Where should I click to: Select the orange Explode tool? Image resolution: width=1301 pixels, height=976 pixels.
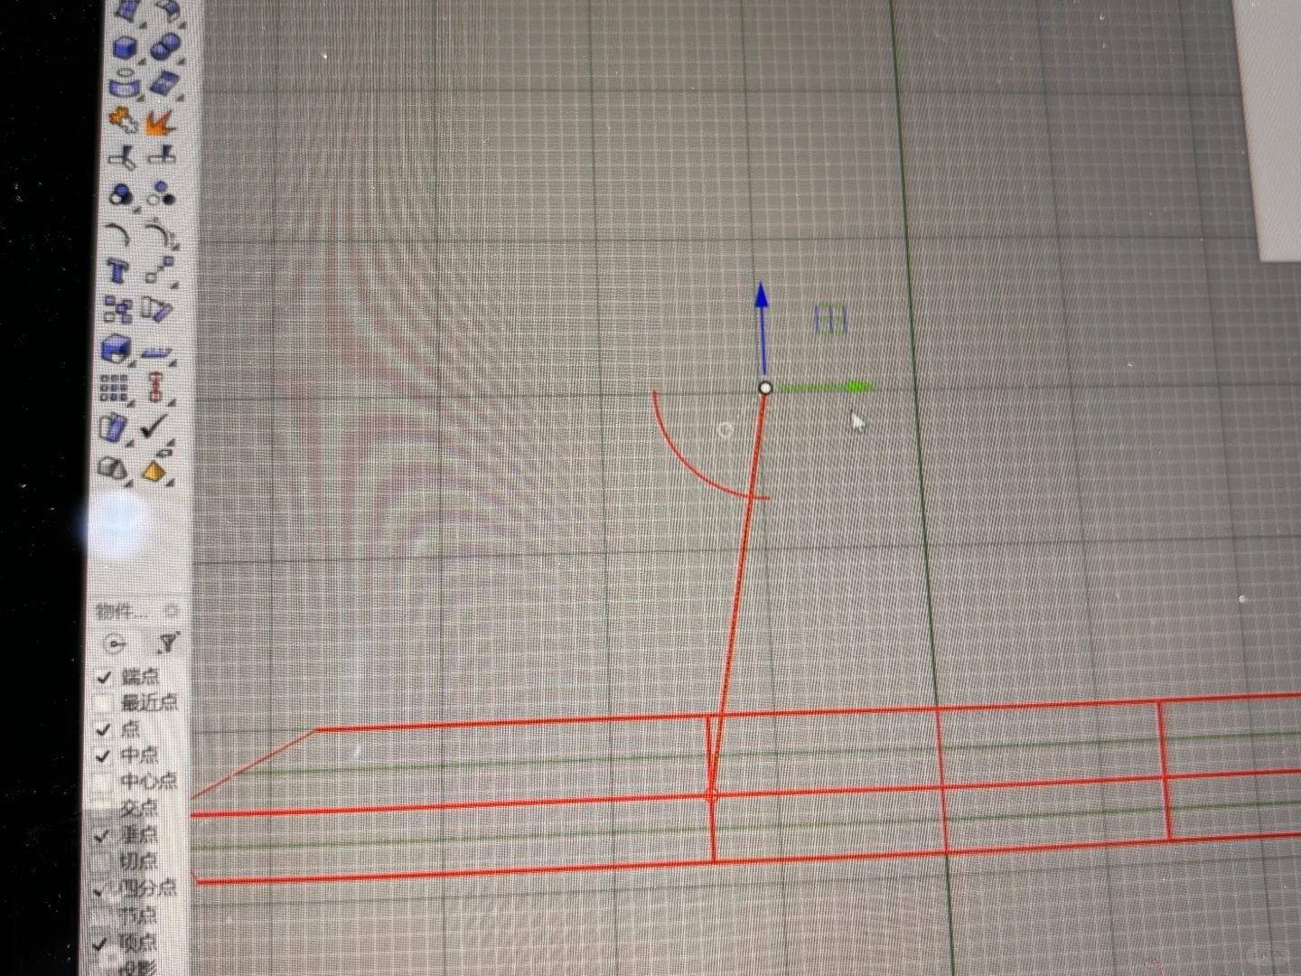click(161, 121)
